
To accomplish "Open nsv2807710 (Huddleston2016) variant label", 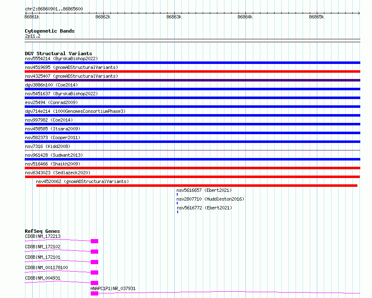I will (210, 199).
